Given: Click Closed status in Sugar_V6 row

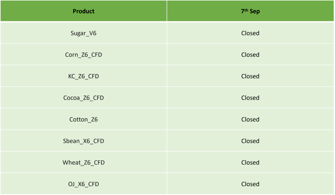Looking at the screenshot, I should 250,33.
